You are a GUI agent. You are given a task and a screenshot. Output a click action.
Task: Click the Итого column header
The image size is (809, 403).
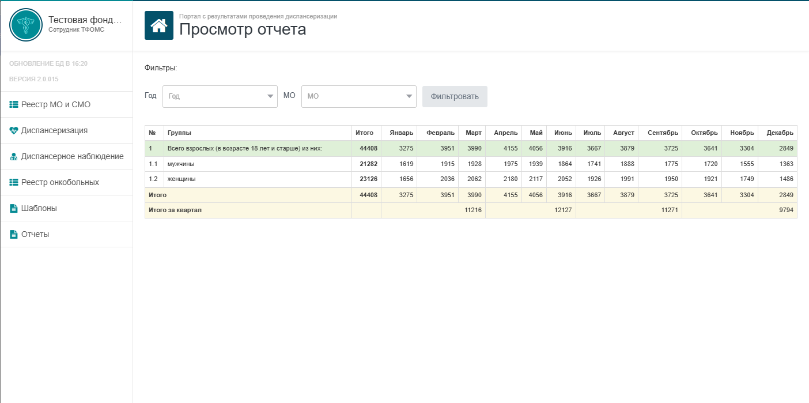(366, 133)
